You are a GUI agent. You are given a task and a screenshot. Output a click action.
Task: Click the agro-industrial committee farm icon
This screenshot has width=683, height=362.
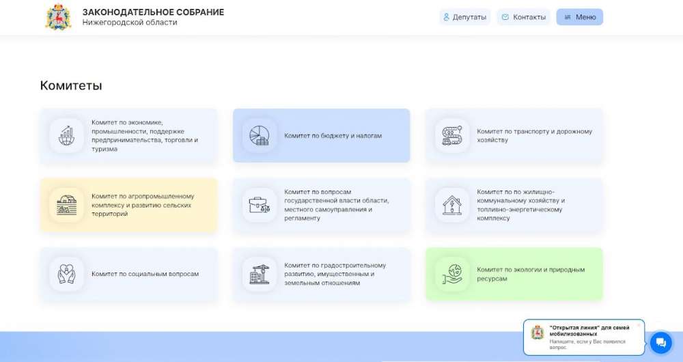point(66,205)
